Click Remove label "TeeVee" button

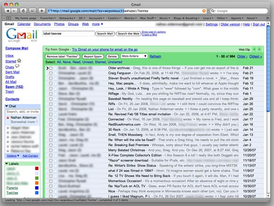coord(62,56)
